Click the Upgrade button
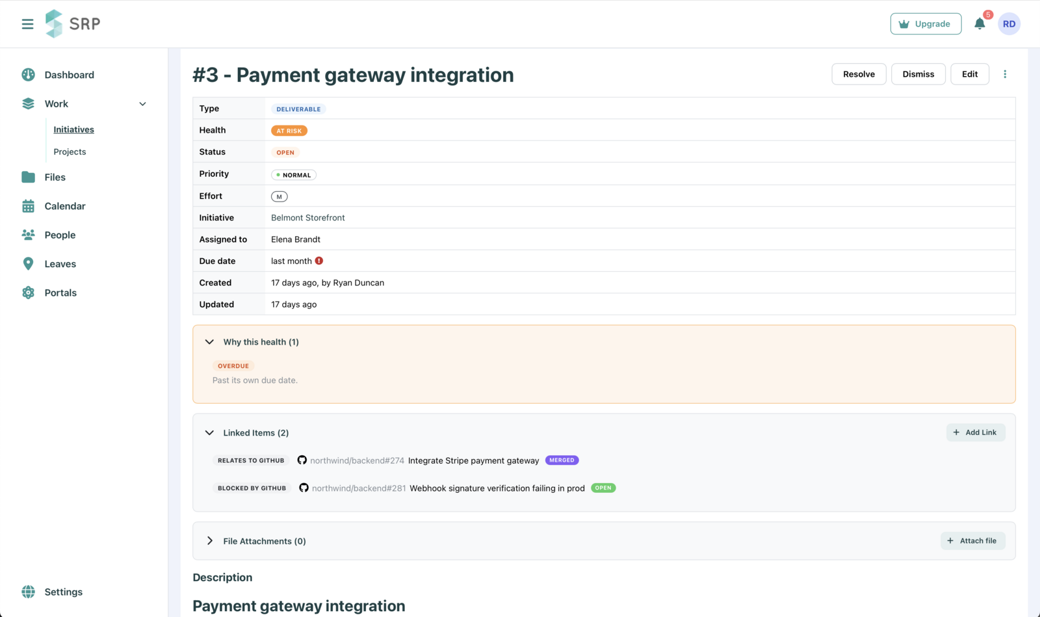Screen dimensions: 1040x617 [926, 24]
